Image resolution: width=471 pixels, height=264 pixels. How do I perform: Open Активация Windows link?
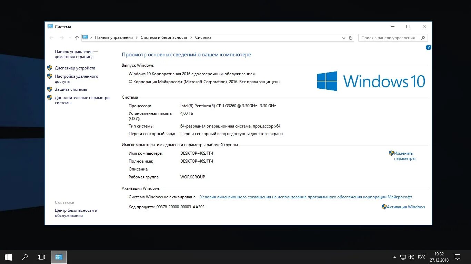(406, 207)
